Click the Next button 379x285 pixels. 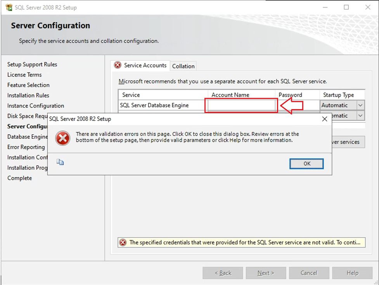266,273
